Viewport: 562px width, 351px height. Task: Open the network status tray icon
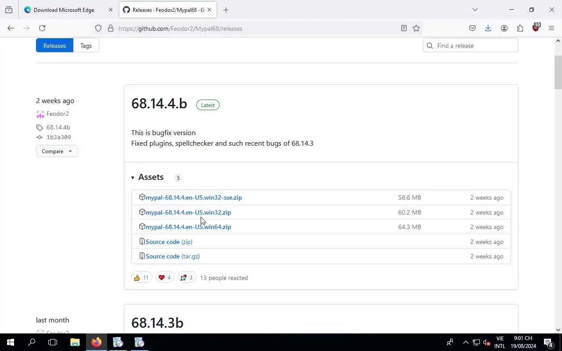click(x=476, y=342)
